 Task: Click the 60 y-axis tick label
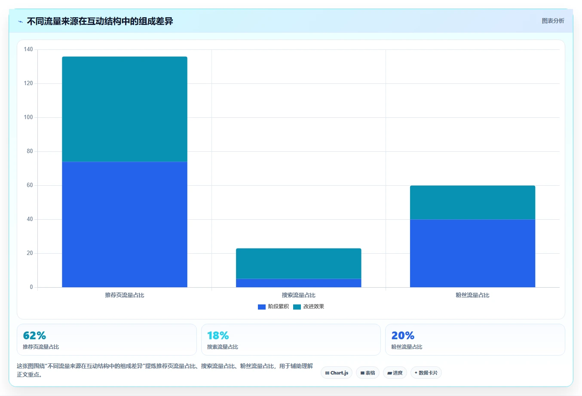(30, 185)
